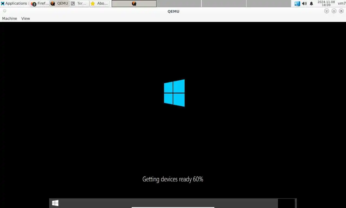Maximize the QEMU window with up chevron

pos(334,11)
